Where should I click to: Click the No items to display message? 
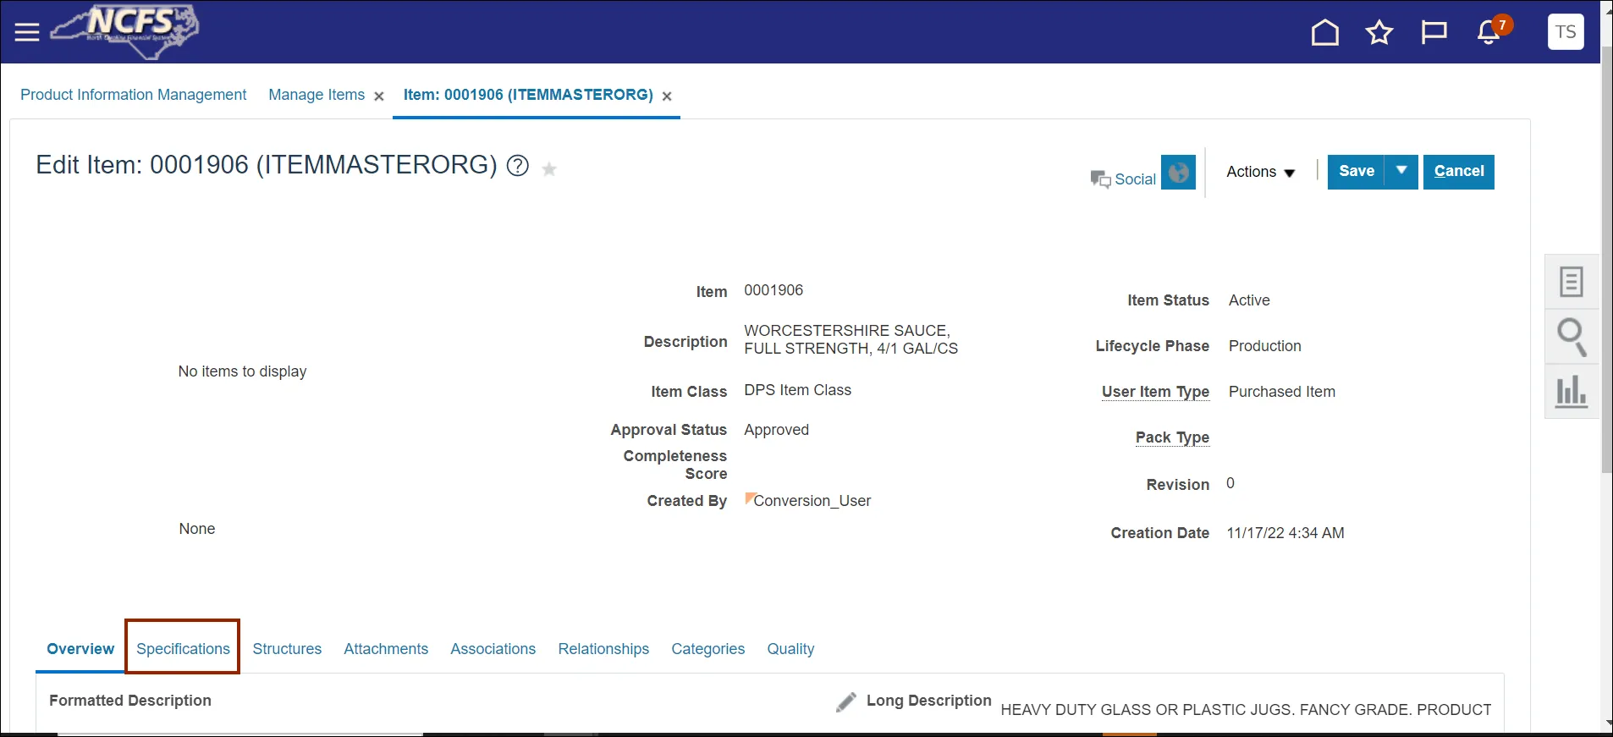point(242,371)
